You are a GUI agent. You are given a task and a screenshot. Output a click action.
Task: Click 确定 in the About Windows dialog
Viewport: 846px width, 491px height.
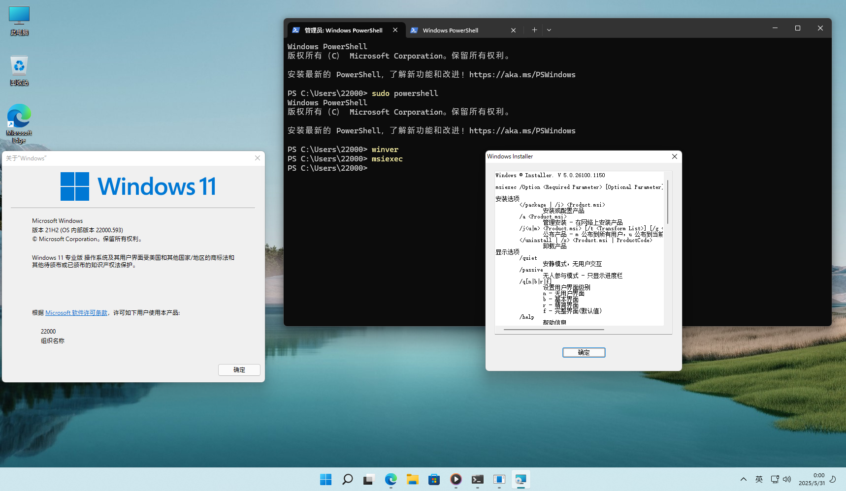(239, 370)
